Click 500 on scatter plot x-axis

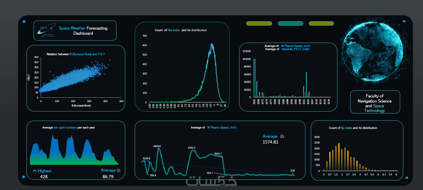[x=121, y=101]
